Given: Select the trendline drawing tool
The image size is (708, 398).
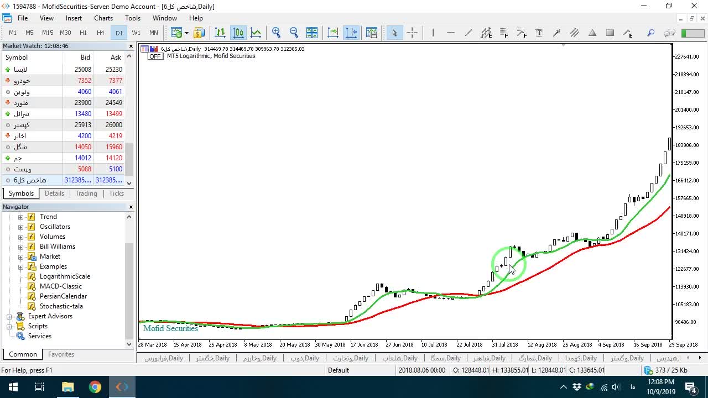Looking at the screenshot, I should 468,33.
